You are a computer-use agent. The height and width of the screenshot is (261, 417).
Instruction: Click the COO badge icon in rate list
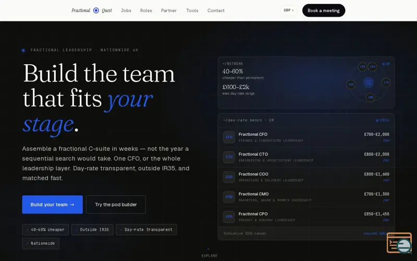tap(229, 177)
